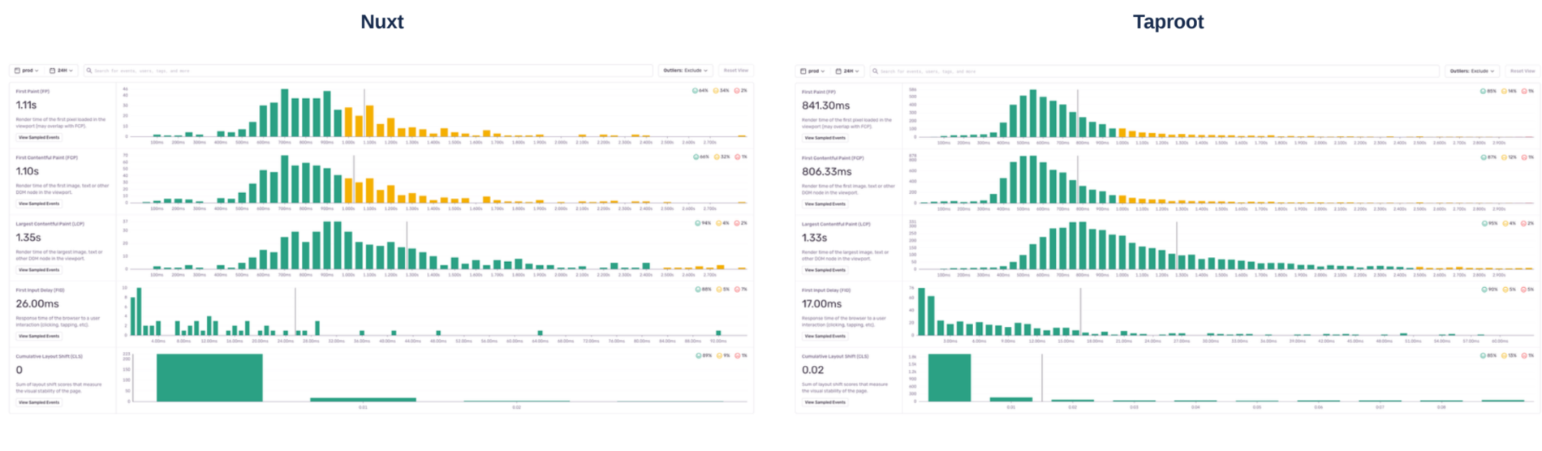View Sampled Events for Taproot Largest Contentful Paint

point(825,270)
